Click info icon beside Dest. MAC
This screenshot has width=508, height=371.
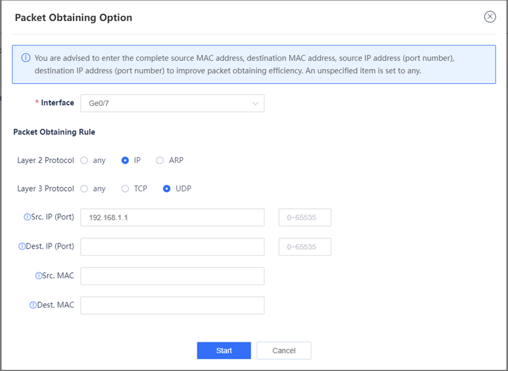pos(33,305)
